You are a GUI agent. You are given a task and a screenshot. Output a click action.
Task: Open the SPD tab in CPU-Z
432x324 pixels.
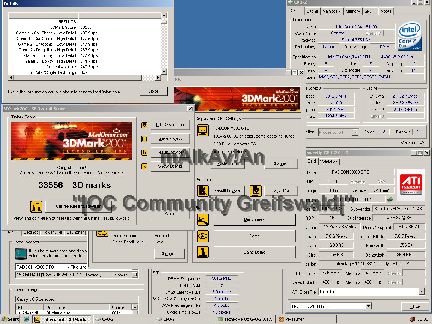[368, 11]
